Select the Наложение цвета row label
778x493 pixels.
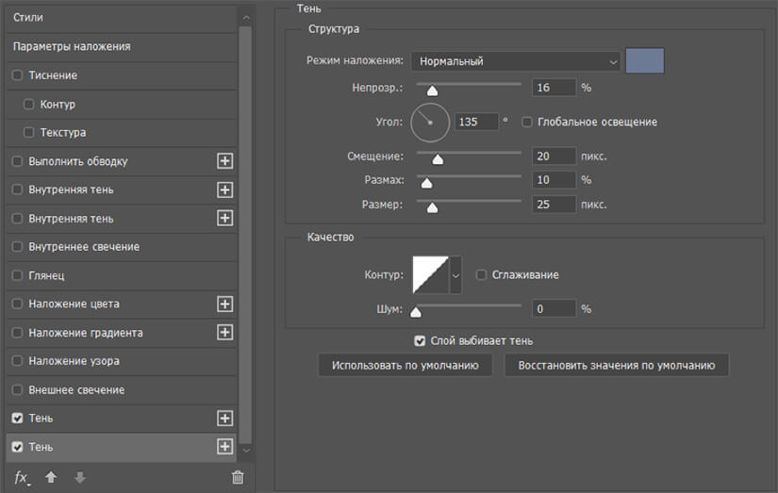[x=74, y=304]
